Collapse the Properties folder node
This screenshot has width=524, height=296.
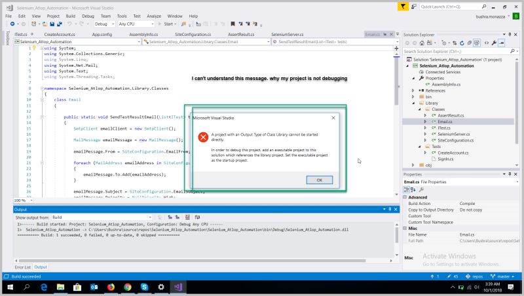[x=413, y=78]
